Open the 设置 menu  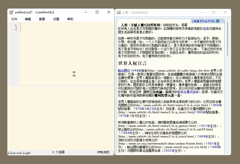click(56, 19)
